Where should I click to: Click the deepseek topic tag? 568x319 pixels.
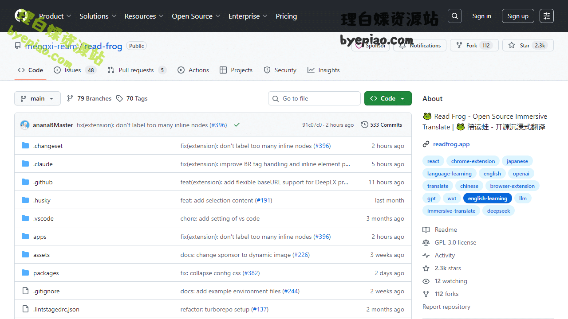498,210
